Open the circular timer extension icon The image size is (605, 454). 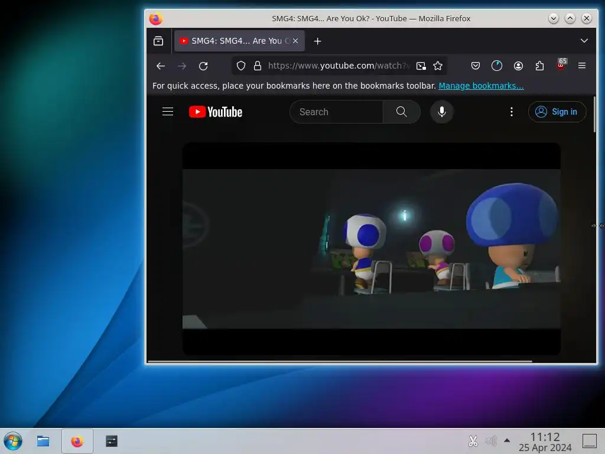click(x=496, y=66)
